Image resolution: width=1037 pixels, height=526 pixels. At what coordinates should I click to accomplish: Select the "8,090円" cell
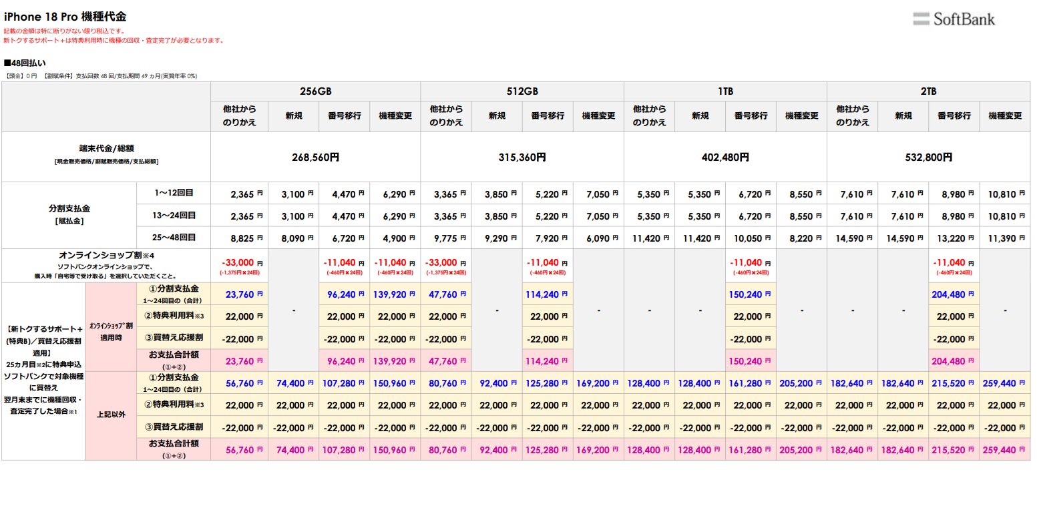(x=294, y=238)
